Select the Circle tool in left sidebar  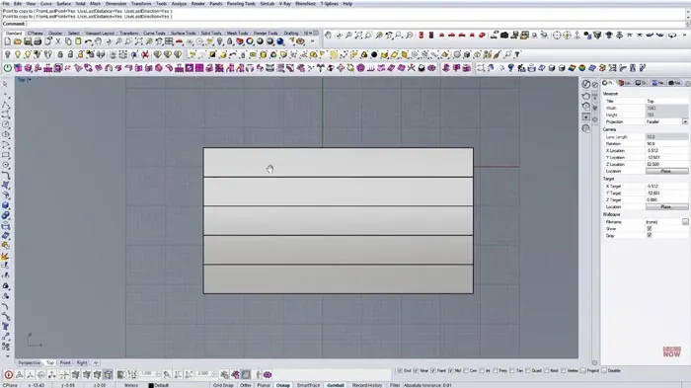(x=6, y=124)
